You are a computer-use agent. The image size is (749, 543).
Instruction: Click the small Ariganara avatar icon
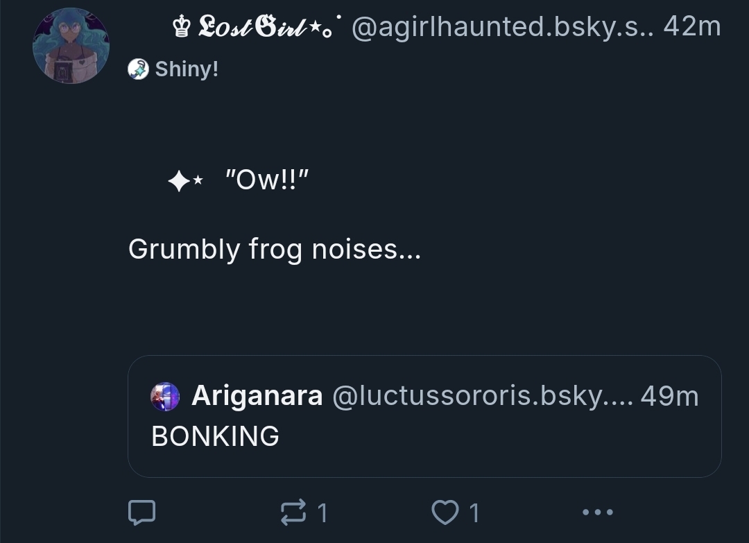pyautogui.click(x=165, y=396)
